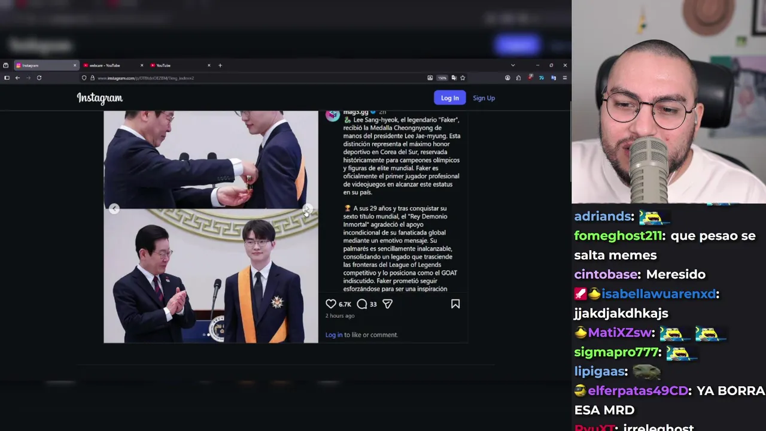Screen dimensions: 766x431
Task: Save the post with the bookmark icon
Action: pyautogui.click(x=455, y=304)
